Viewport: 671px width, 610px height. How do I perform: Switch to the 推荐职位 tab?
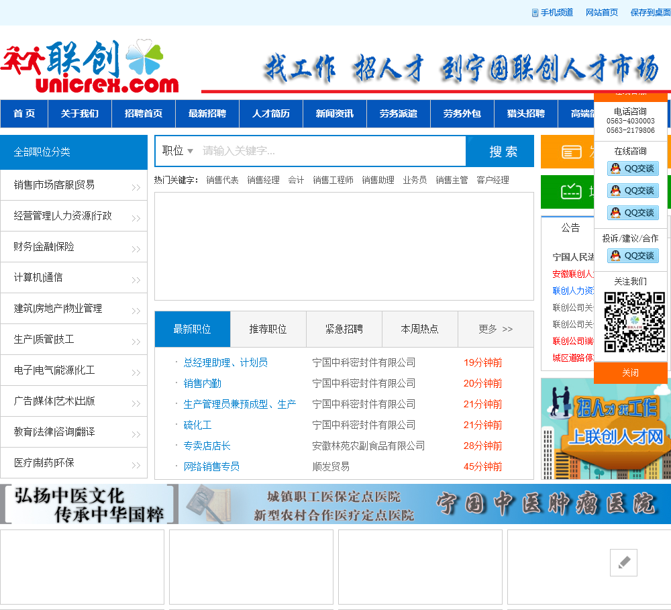[268, 329]
